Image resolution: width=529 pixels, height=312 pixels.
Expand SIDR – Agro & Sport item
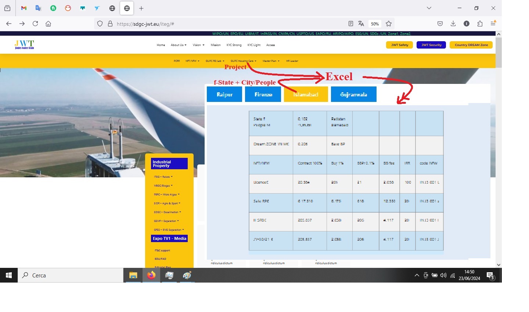tap(167, 203)
